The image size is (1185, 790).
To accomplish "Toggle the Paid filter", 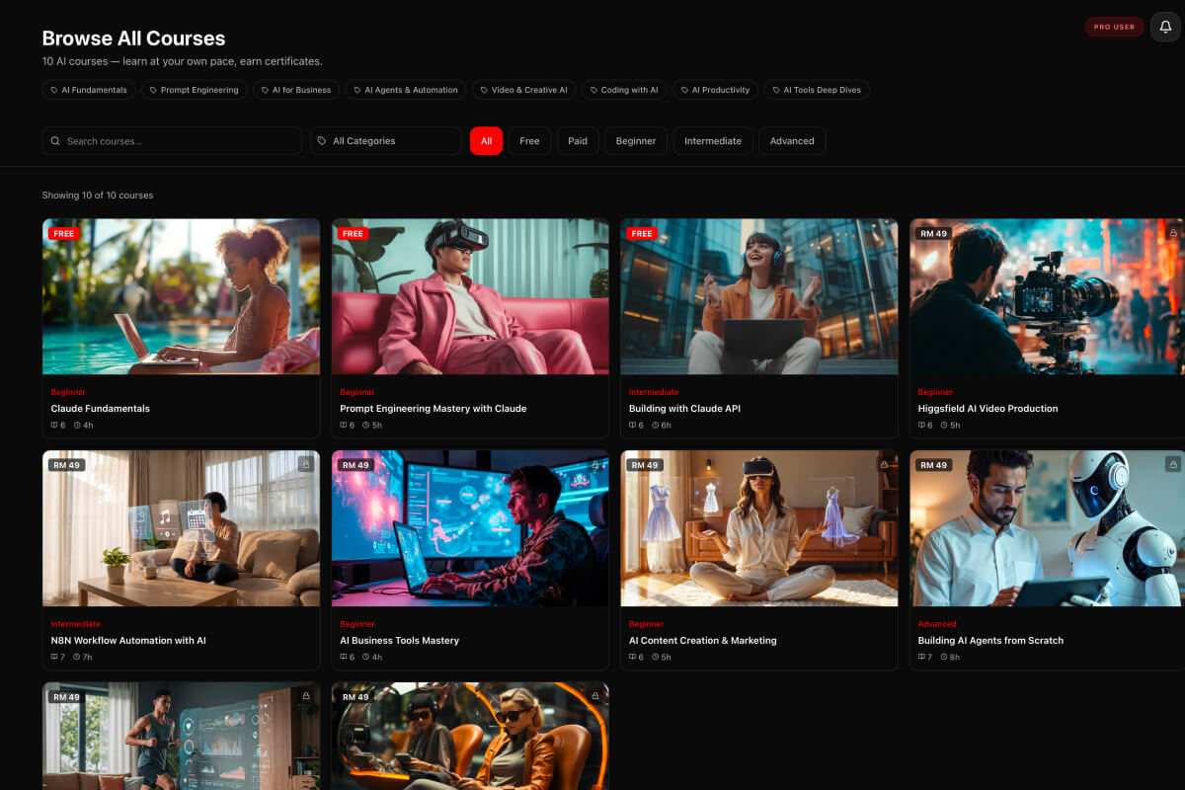I will [x=578, y=141].
